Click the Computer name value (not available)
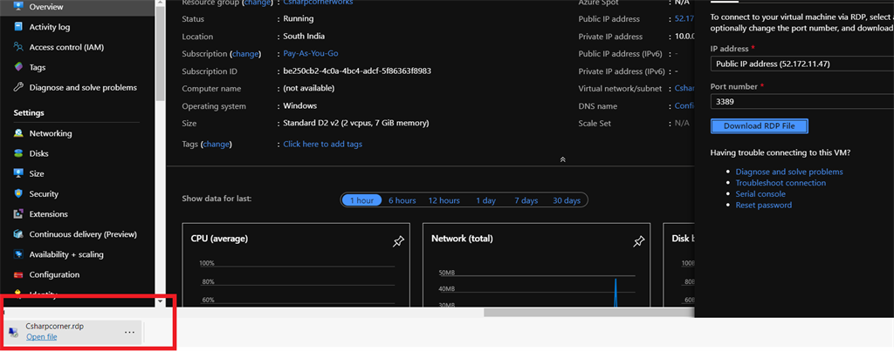The width and height of the screenshot is (894, 351). 309,88
